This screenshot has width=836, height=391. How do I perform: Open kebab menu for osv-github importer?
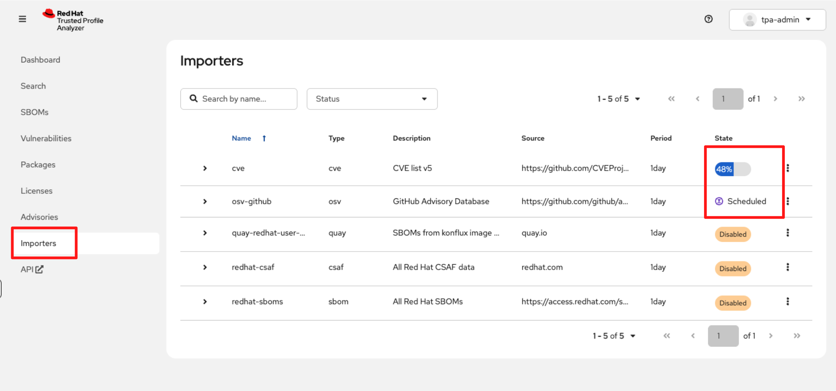[x=788, y=201]
